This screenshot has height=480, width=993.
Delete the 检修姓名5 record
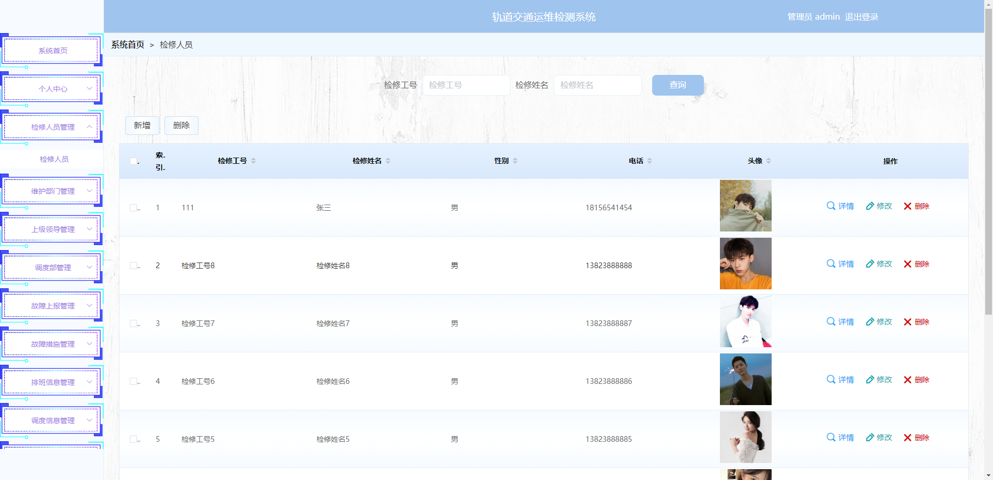[x=916, y=438]
